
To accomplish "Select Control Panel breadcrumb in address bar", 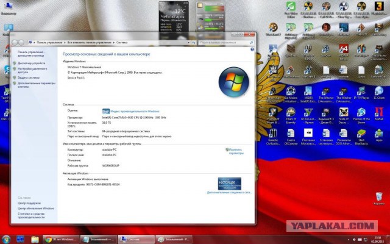I will (49, 43).
